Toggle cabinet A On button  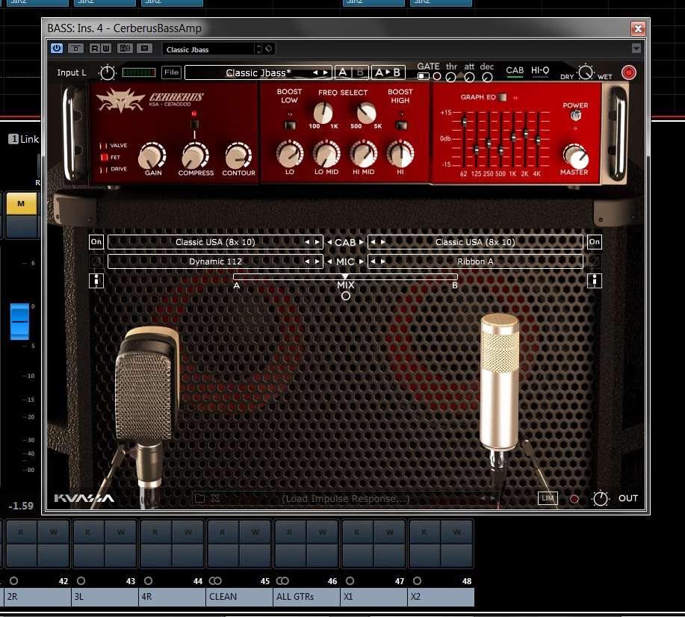pos(96,241)
